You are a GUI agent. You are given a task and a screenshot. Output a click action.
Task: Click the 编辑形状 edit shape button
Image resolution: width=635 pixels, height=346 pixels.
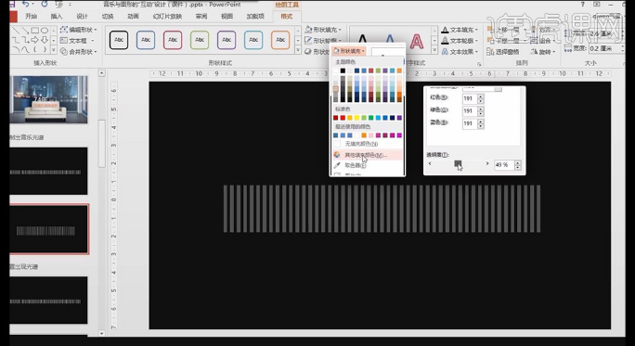click(79, 30)
